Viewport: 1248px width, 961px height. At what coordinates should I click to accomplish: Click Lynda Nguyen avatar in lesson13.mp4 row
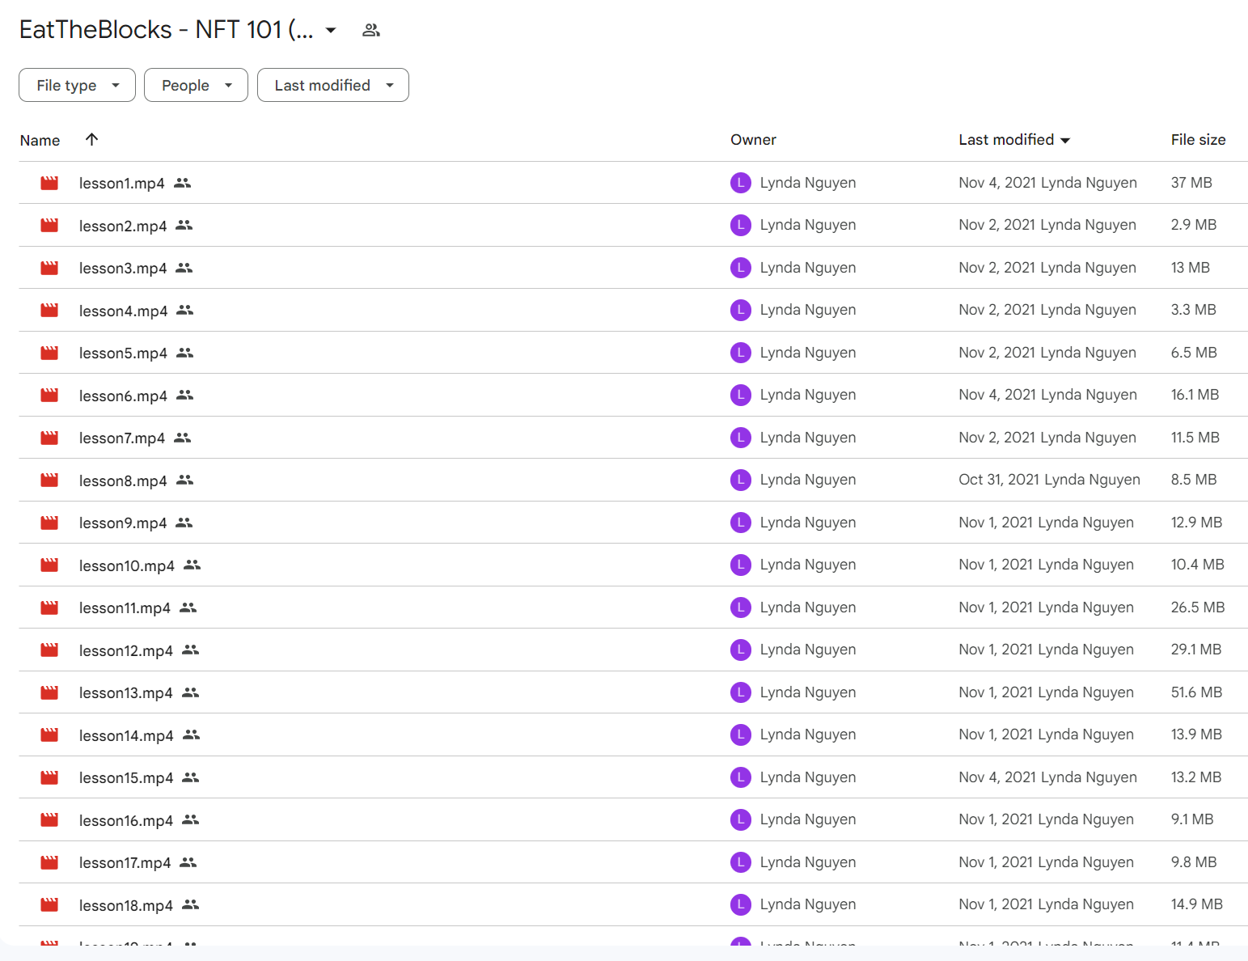741,692
